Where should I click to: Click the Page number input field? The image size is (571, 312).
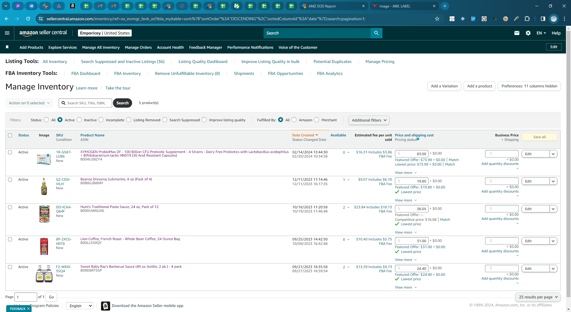coord(26,297)
